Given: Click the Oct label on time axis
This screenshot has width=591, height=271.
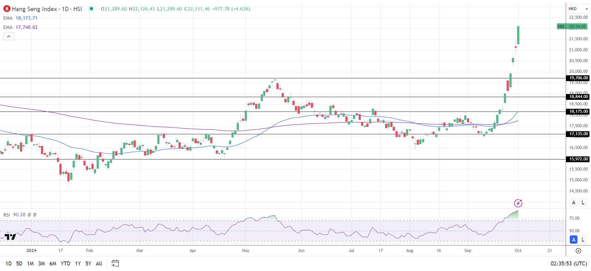Looking at the screenshot, I should coord(518,251).
